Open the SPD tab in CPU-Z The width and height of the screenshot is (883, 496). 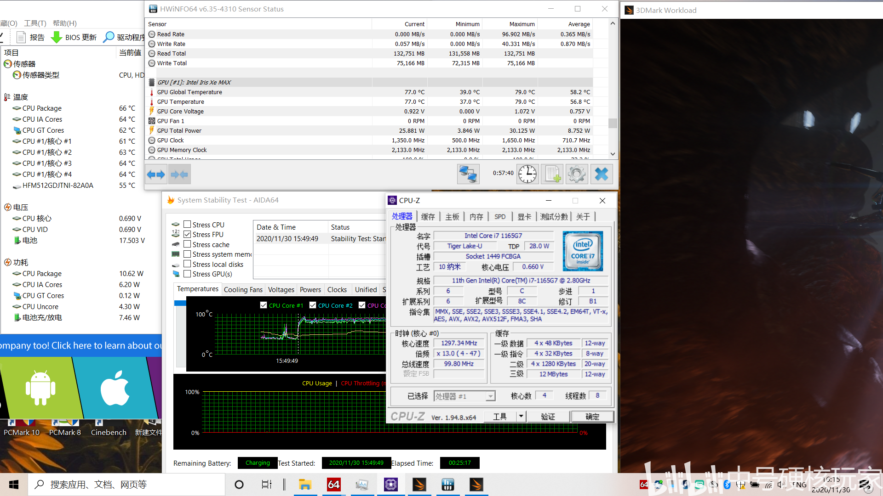tap(500, 217)
